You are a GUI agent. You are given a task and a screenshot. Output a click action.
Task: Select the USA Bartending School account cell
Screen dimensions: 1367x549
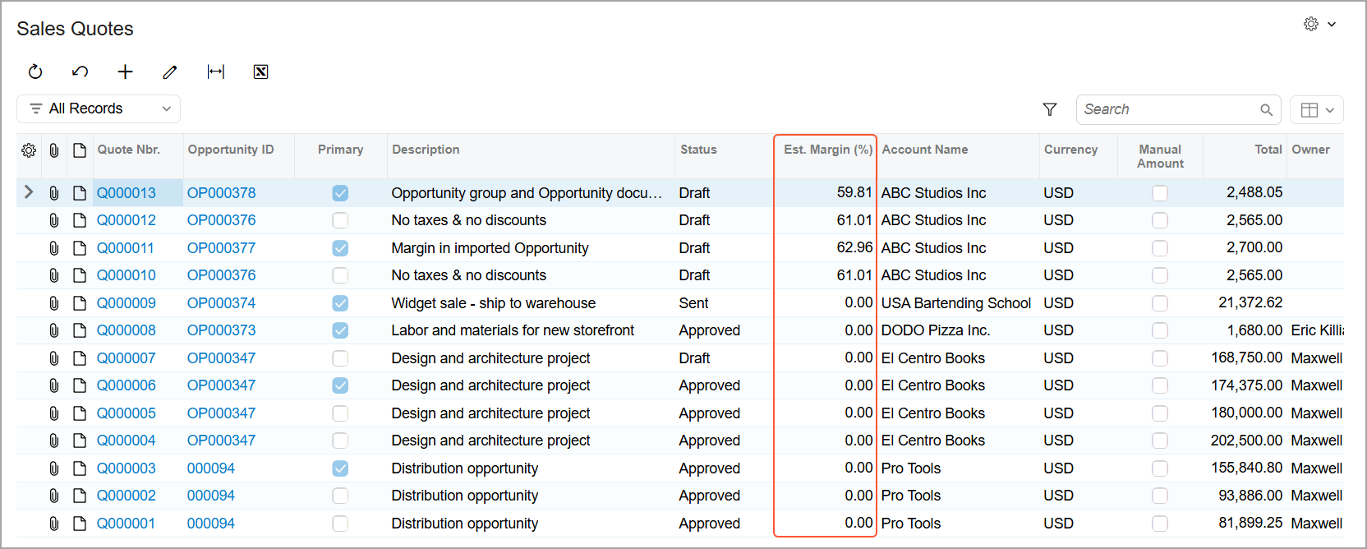[x=956, y=303]
